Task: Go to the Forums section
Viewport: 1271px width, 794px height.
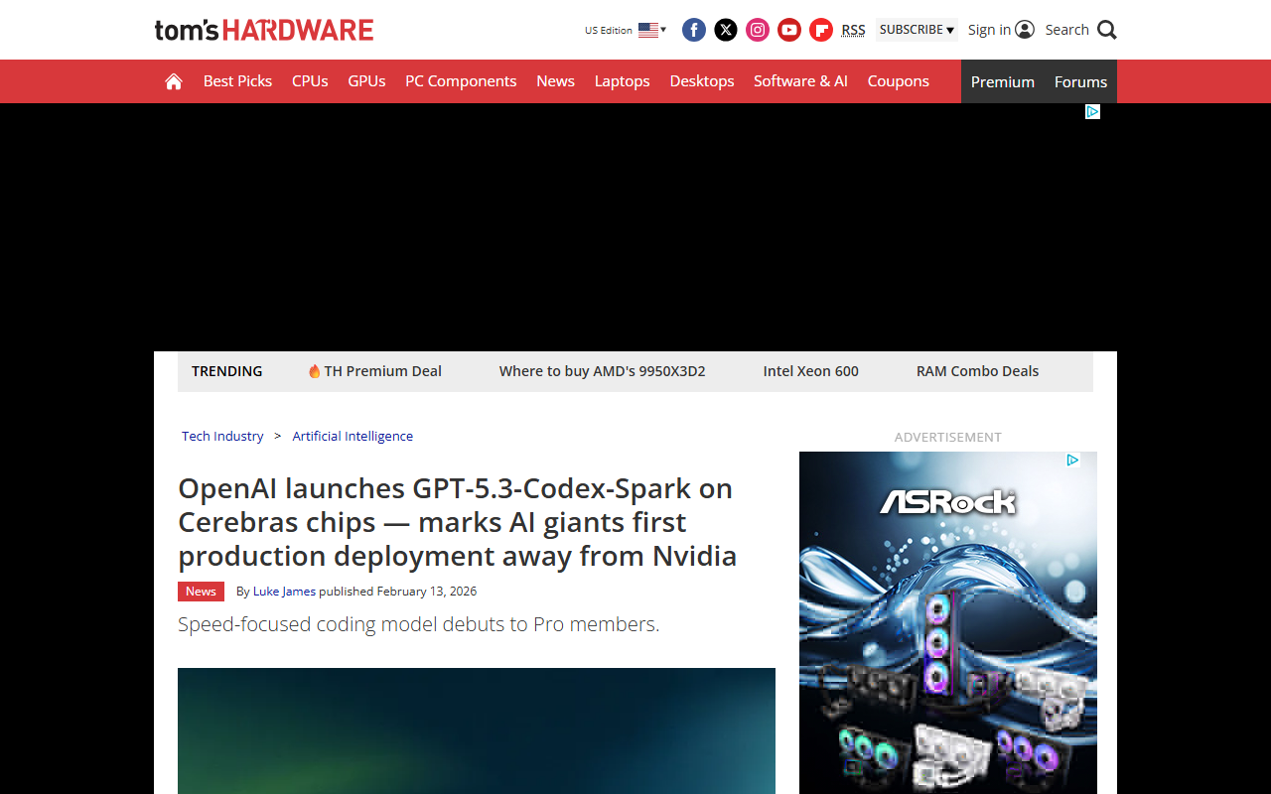Action: click(1080, 81)
